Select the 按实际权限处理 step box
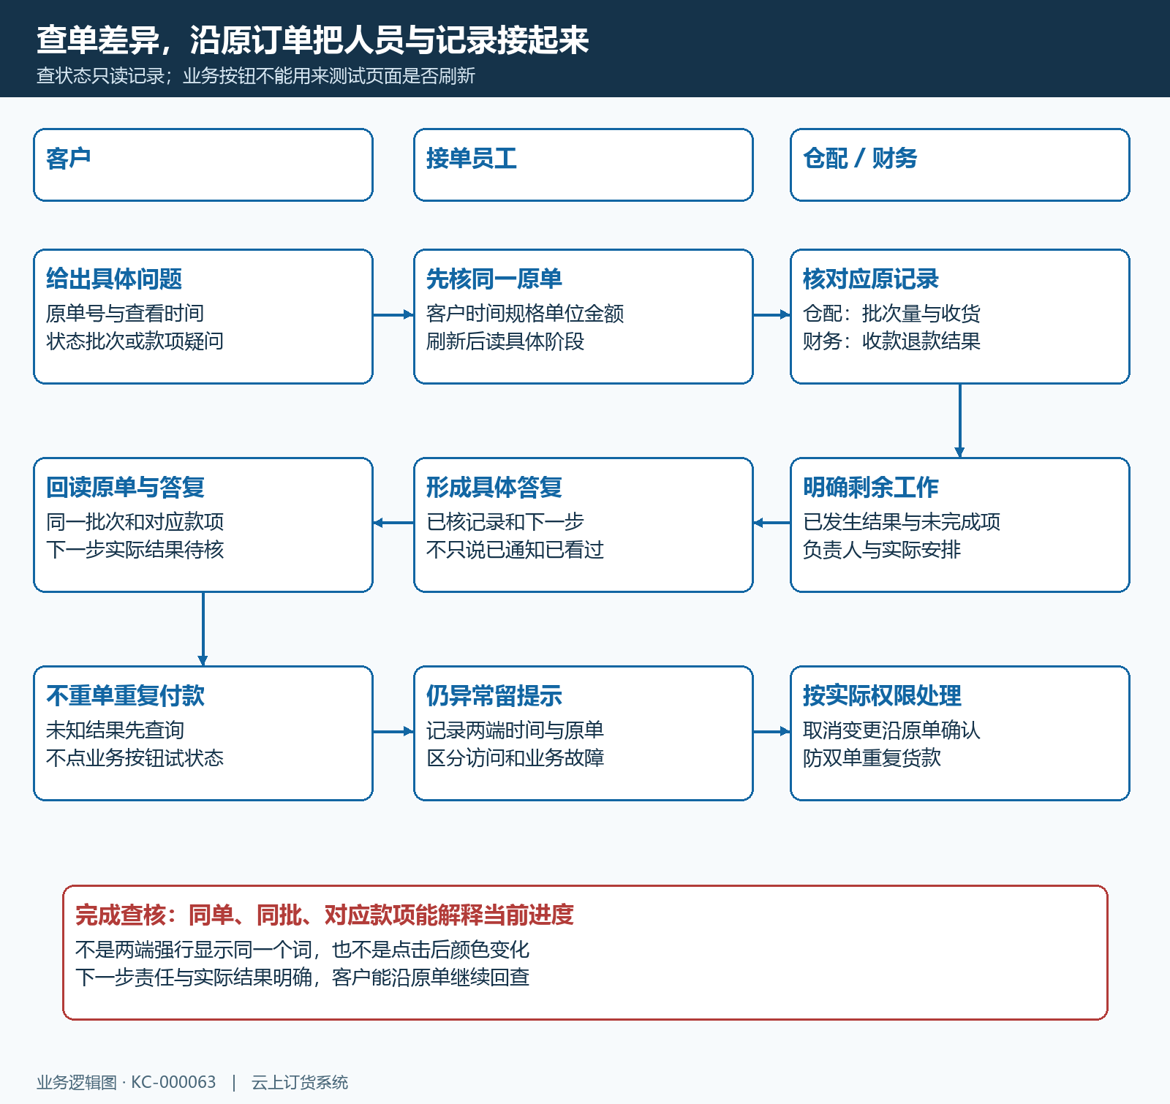The height and width of the screenshot is (1104, 1170). point(960,733)
